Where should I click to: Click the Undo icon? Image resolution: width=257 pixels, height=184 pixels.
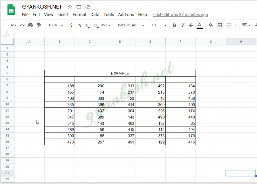pos(14,25)
